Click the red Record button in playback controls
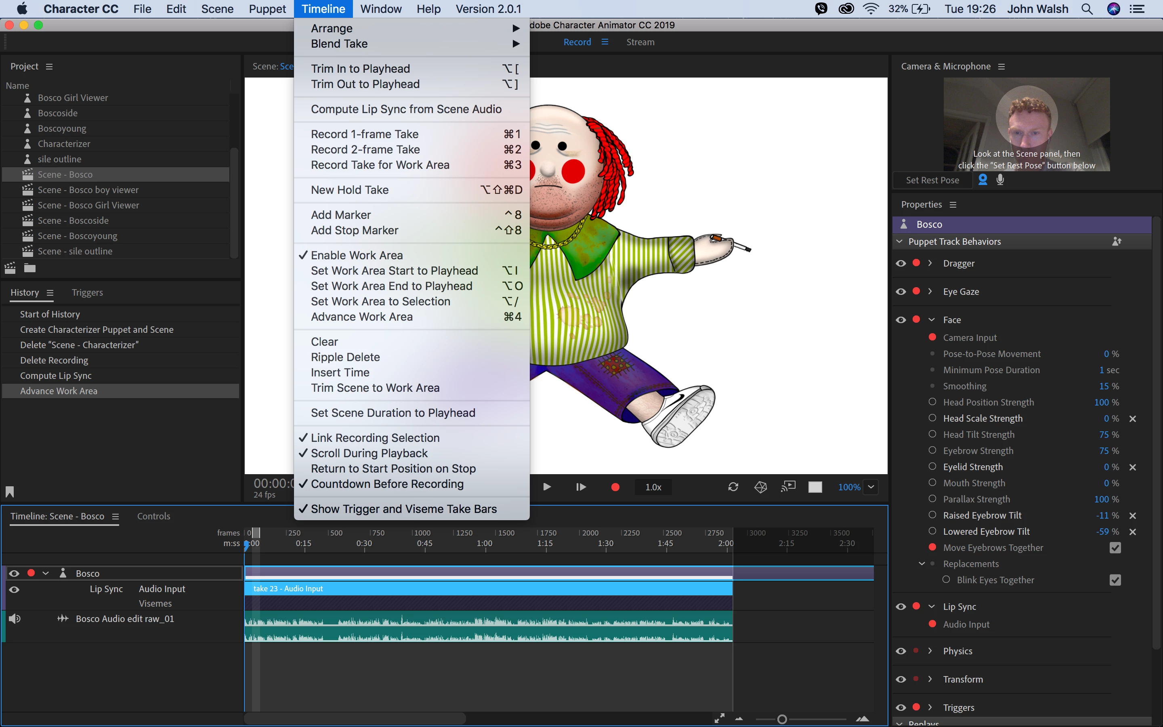 tap(615, 487)
